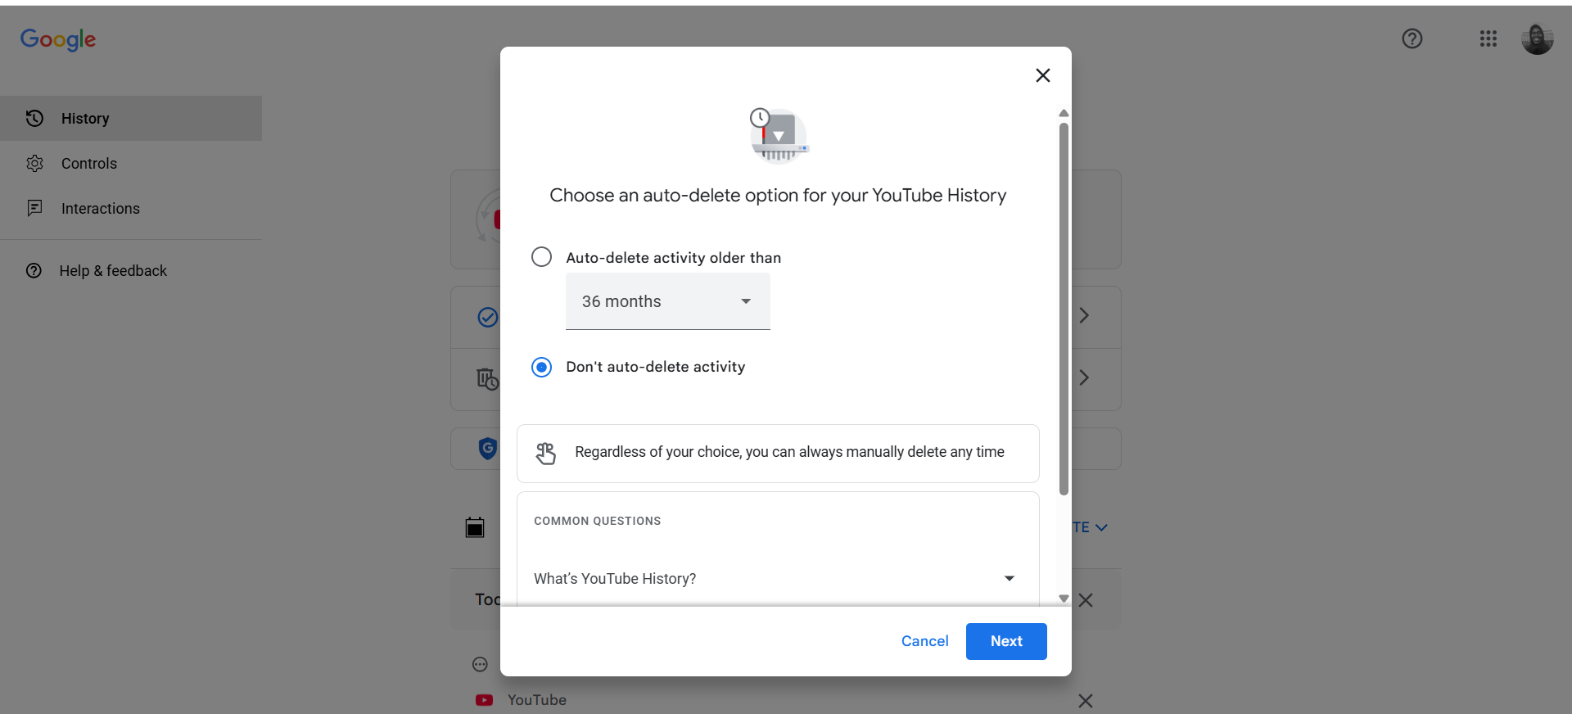The width and height of the screenshot is (1572, 714).
Task: Click the Google logo
Action: (58, 39)
